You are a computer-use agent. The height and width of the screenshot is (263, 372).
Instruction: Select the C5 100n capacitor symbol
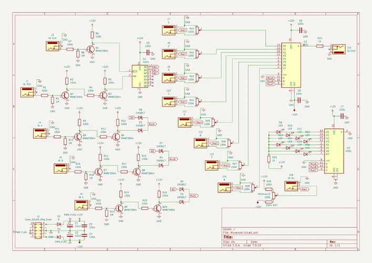coord(148,52)
